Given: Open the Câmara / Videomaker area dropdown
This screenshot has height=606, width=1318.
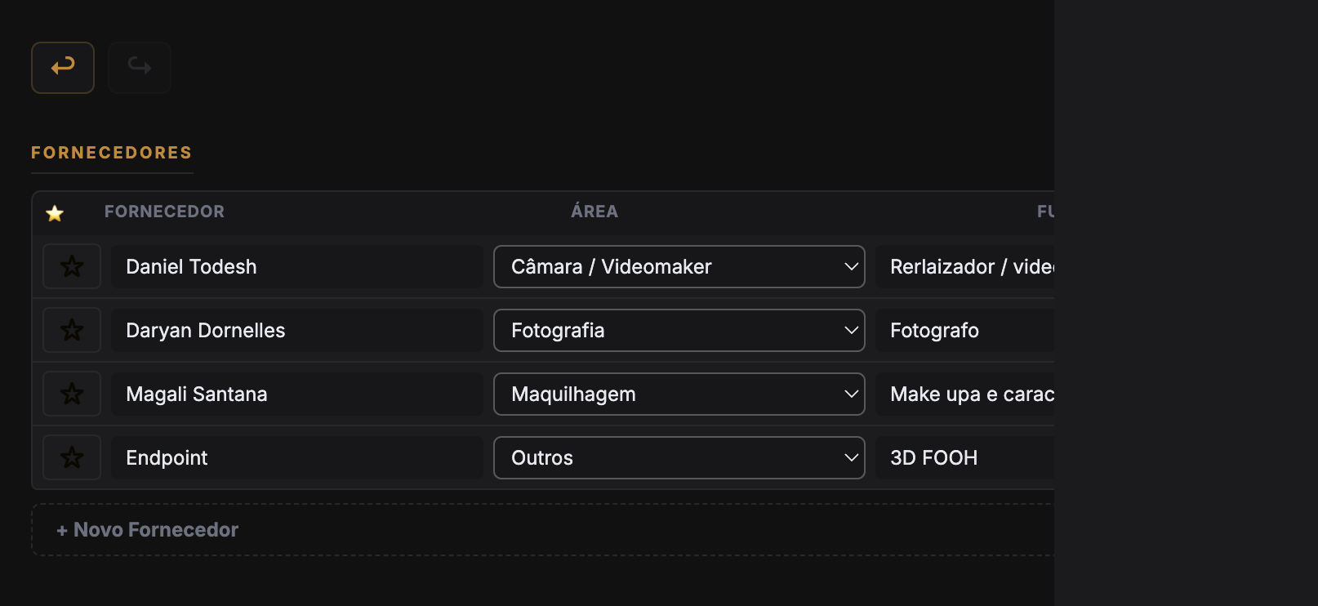Looking at the screenshot, I should pos(679,266).
